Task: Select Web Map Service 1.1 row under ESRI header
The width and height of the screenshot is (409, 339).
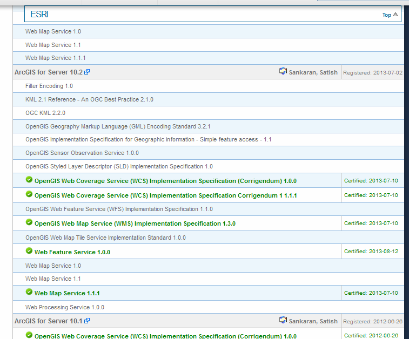Action: pos(208,45)
